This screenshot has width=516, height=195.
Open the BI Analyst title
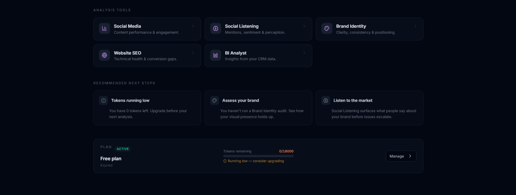[x=236, y=53]
